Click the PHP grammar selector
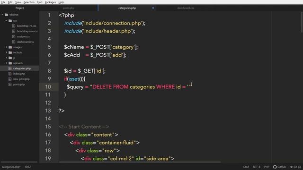The image size is (303, 170). [x=267, y=167]
